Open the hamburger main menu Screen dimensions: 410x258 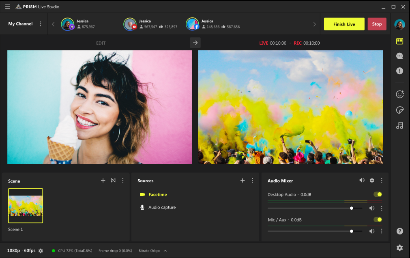pos(8,6)
